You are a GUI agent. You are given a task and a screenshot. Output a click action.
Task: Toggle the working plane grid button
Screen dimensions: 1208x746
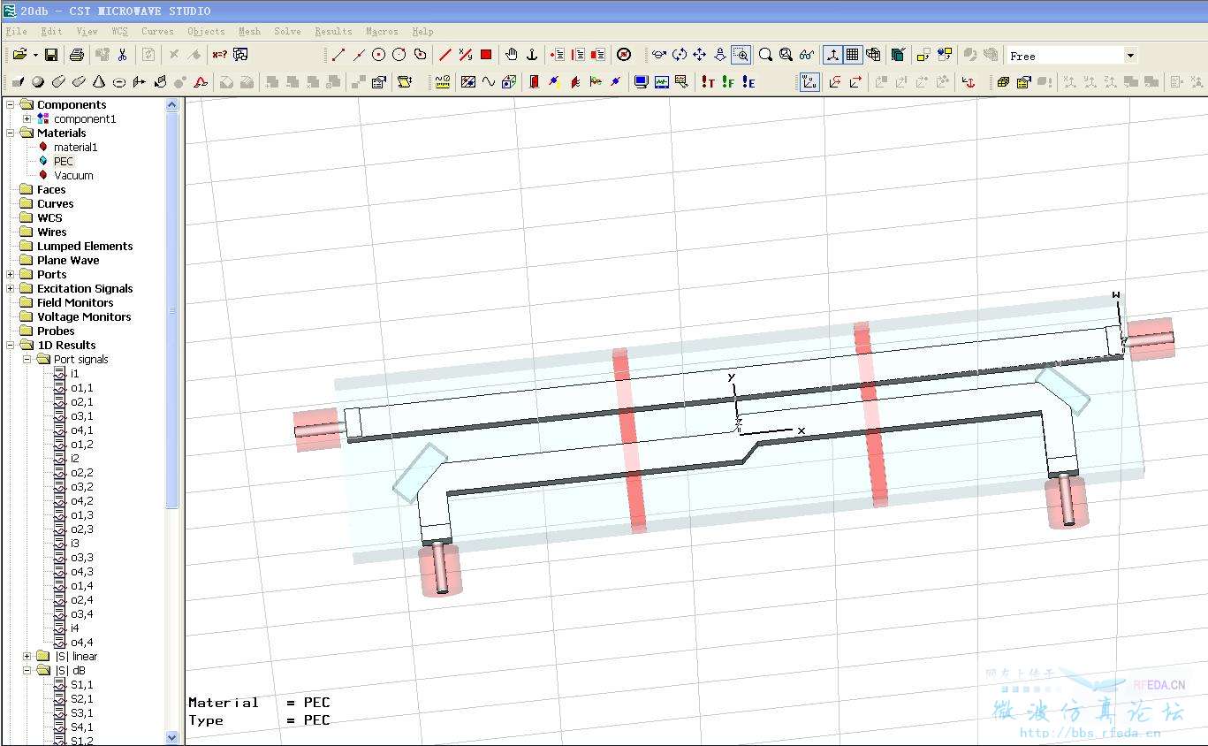point(853,55)
